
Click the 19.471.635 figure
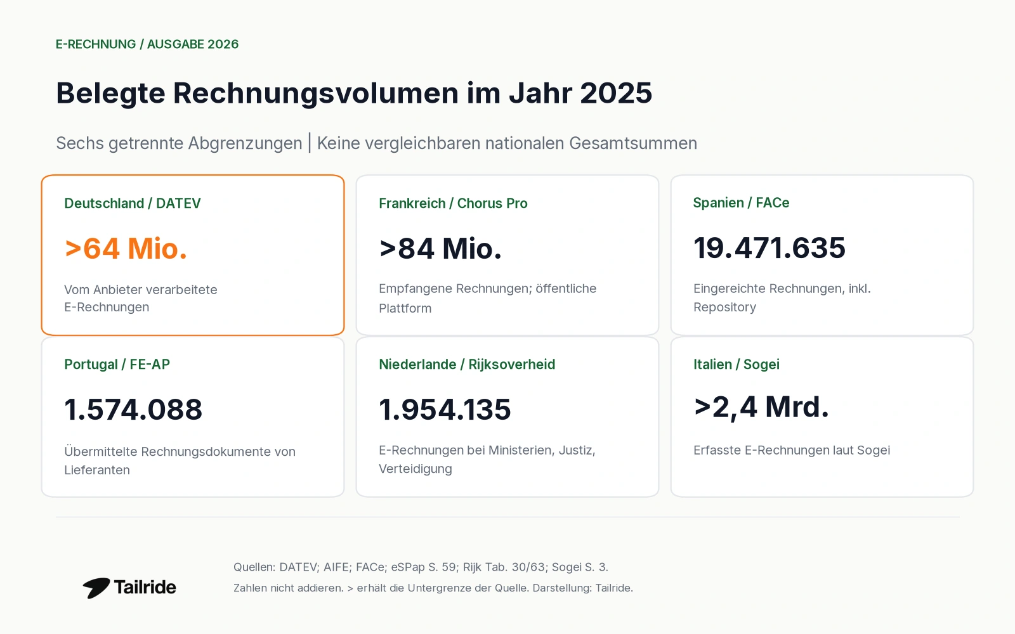pos(769,248)
